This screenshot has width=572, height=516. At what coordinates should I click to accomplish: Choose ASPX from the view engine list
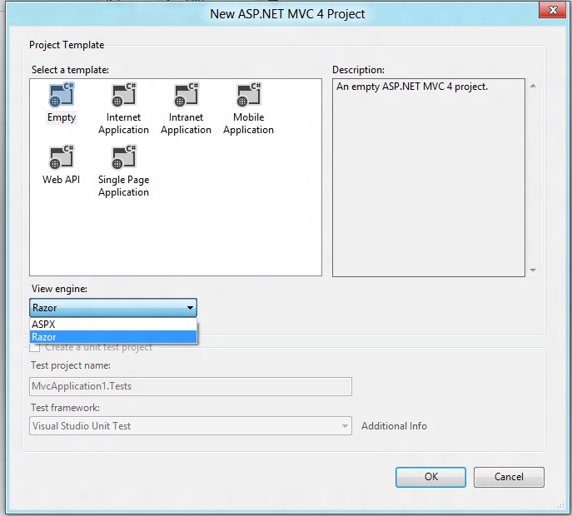click(113, 325)
